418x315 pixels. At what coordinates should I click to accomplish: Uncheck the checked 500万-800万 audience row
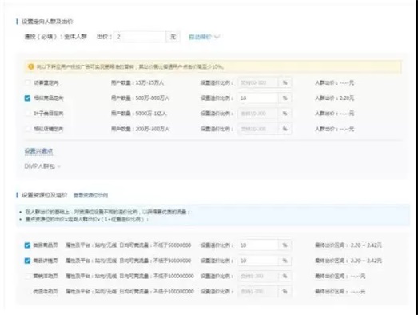(x=27, y=98)
